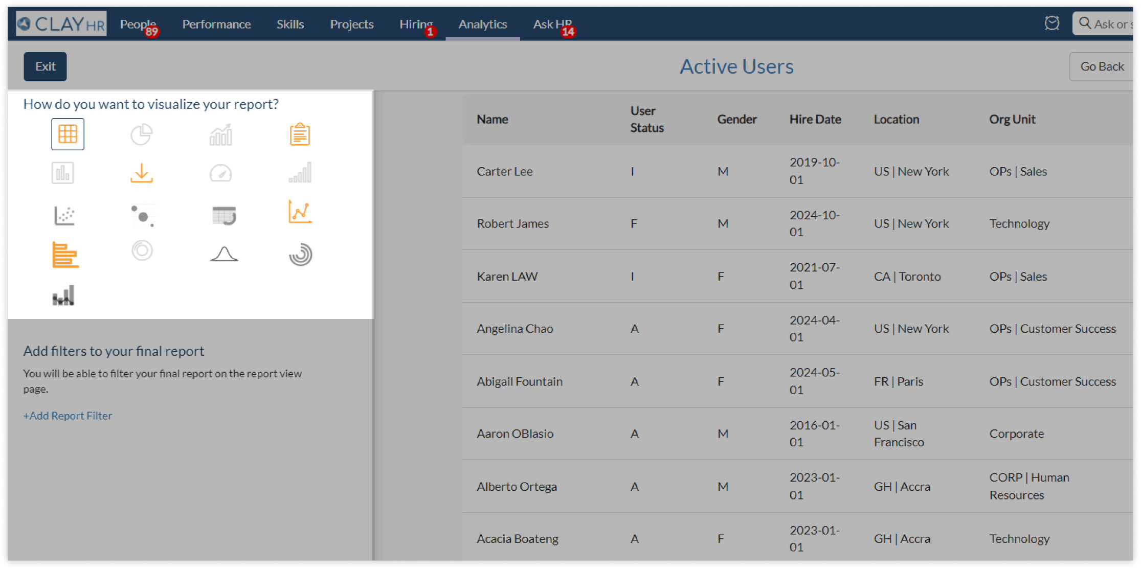Select the Carter Lee name cell
Viewport: 1141px width, 569px height.
point(504,171)
